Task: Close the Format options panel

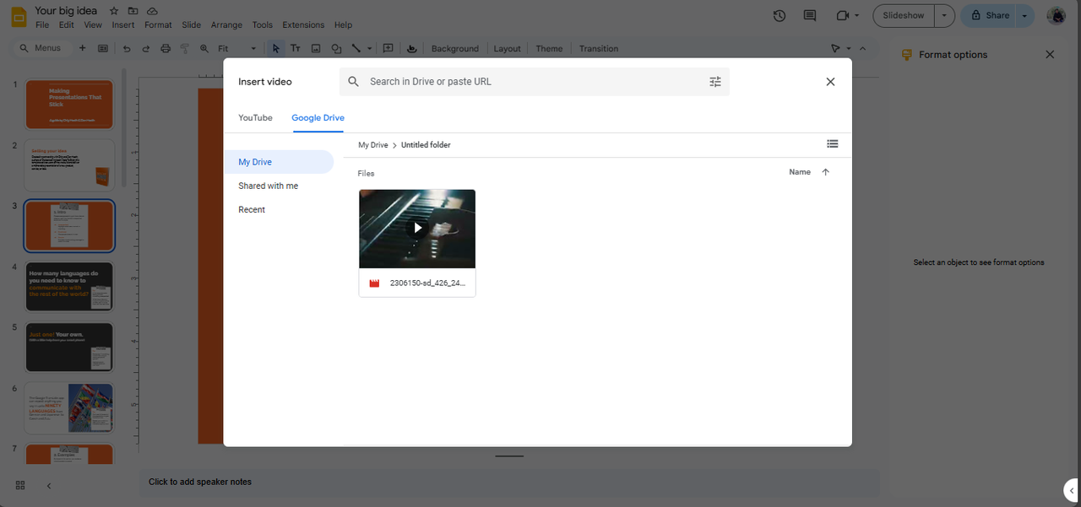Action: click(1050, 54)
